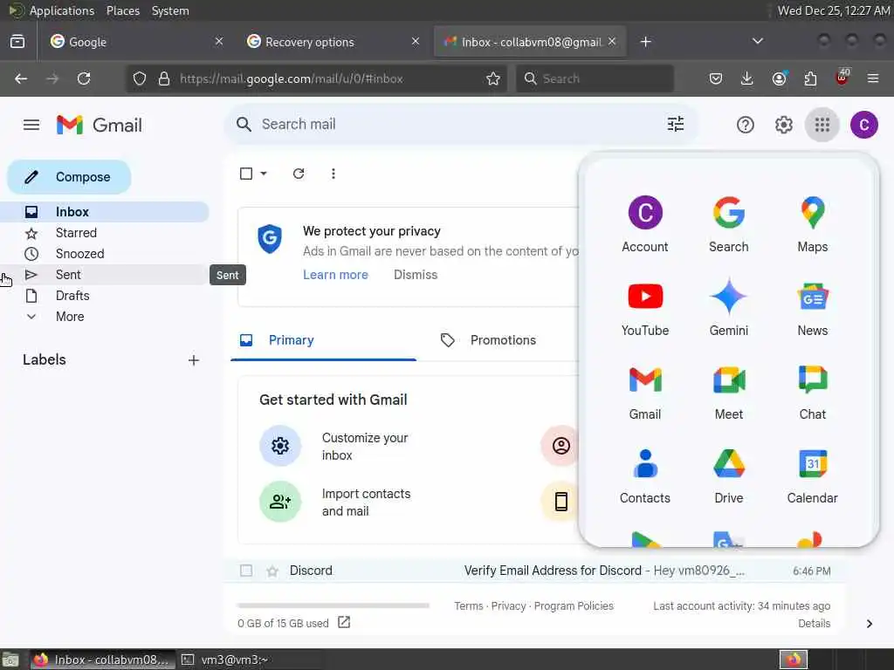
Task: Refresh the inbox message list
Action: click(x=299, y=174)
